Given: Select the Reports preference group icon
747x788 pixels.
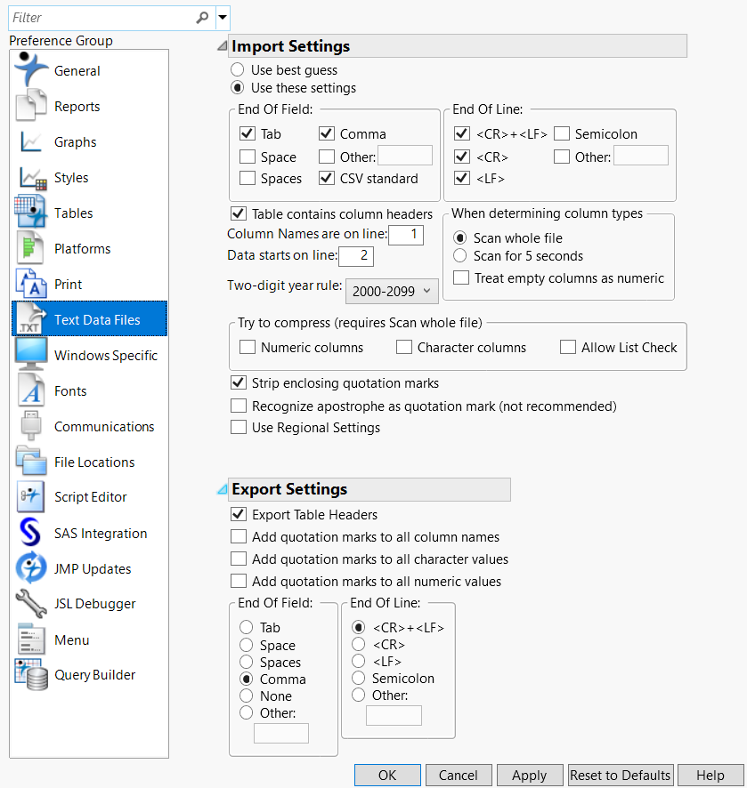Looking at the screenshot, I should [31, 106].
